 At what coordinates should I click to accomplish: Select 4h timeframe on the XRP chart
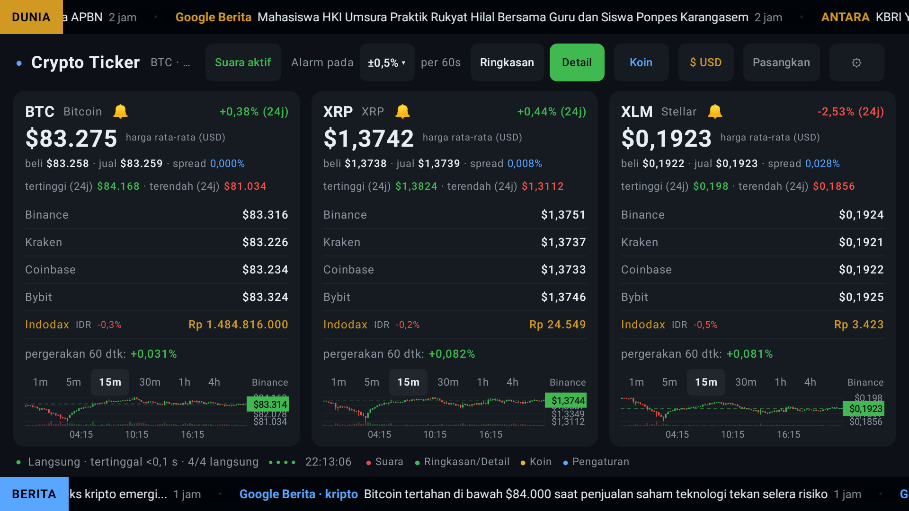512,382
